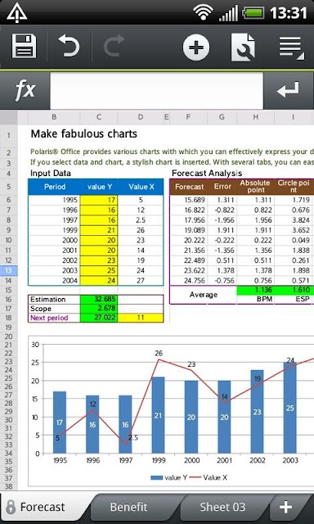The width and height of the screenshot is (314, 524).
Task: Select green Estimation value 32.685 cell
Action: [99, 299]
